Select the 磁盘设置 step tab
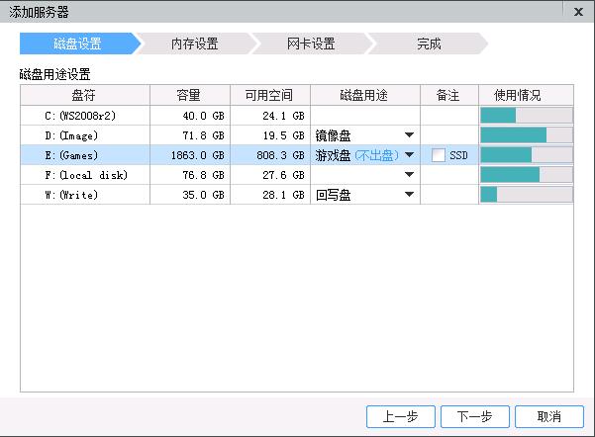595x437 pixels. pyautogui.click(x=77, y=44)
